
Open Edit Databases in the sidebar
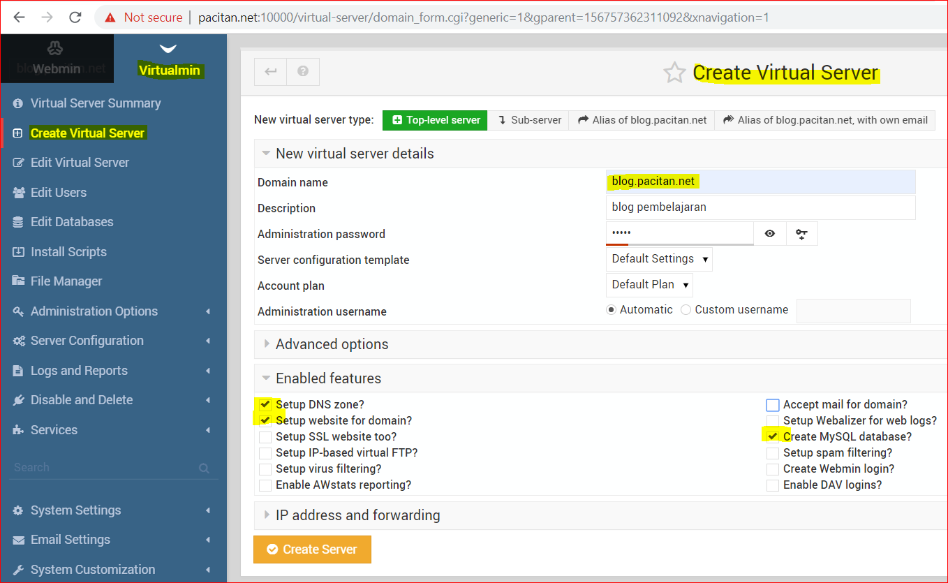coord(71,222)
